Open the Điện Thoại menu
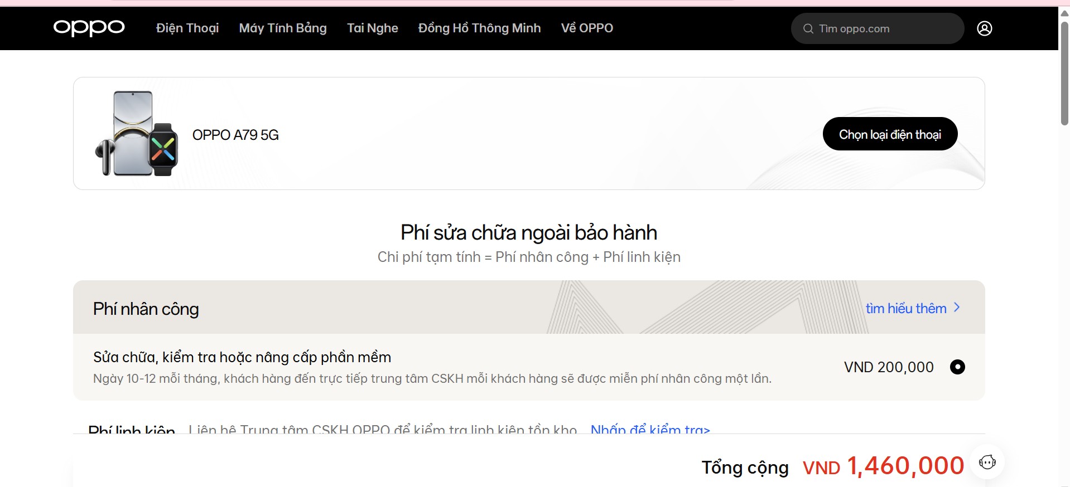Viewport: 1070px width, 487px height. (x=187, y=28)
